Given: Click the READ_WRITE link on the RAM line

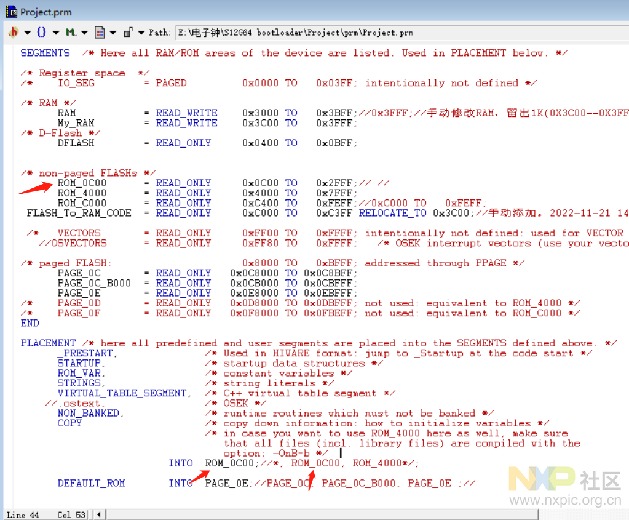Looking at the screenshot, I should 186,113.
